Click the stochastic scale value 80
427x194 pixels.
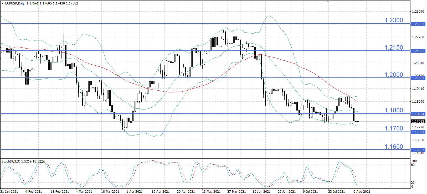413,165
